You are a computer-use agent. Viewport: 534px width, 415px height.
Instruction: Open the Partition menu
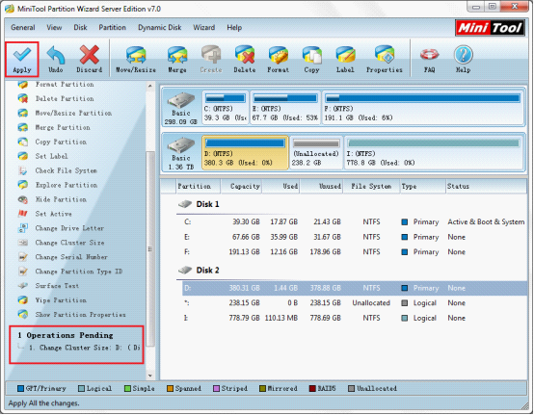(112, 28)
